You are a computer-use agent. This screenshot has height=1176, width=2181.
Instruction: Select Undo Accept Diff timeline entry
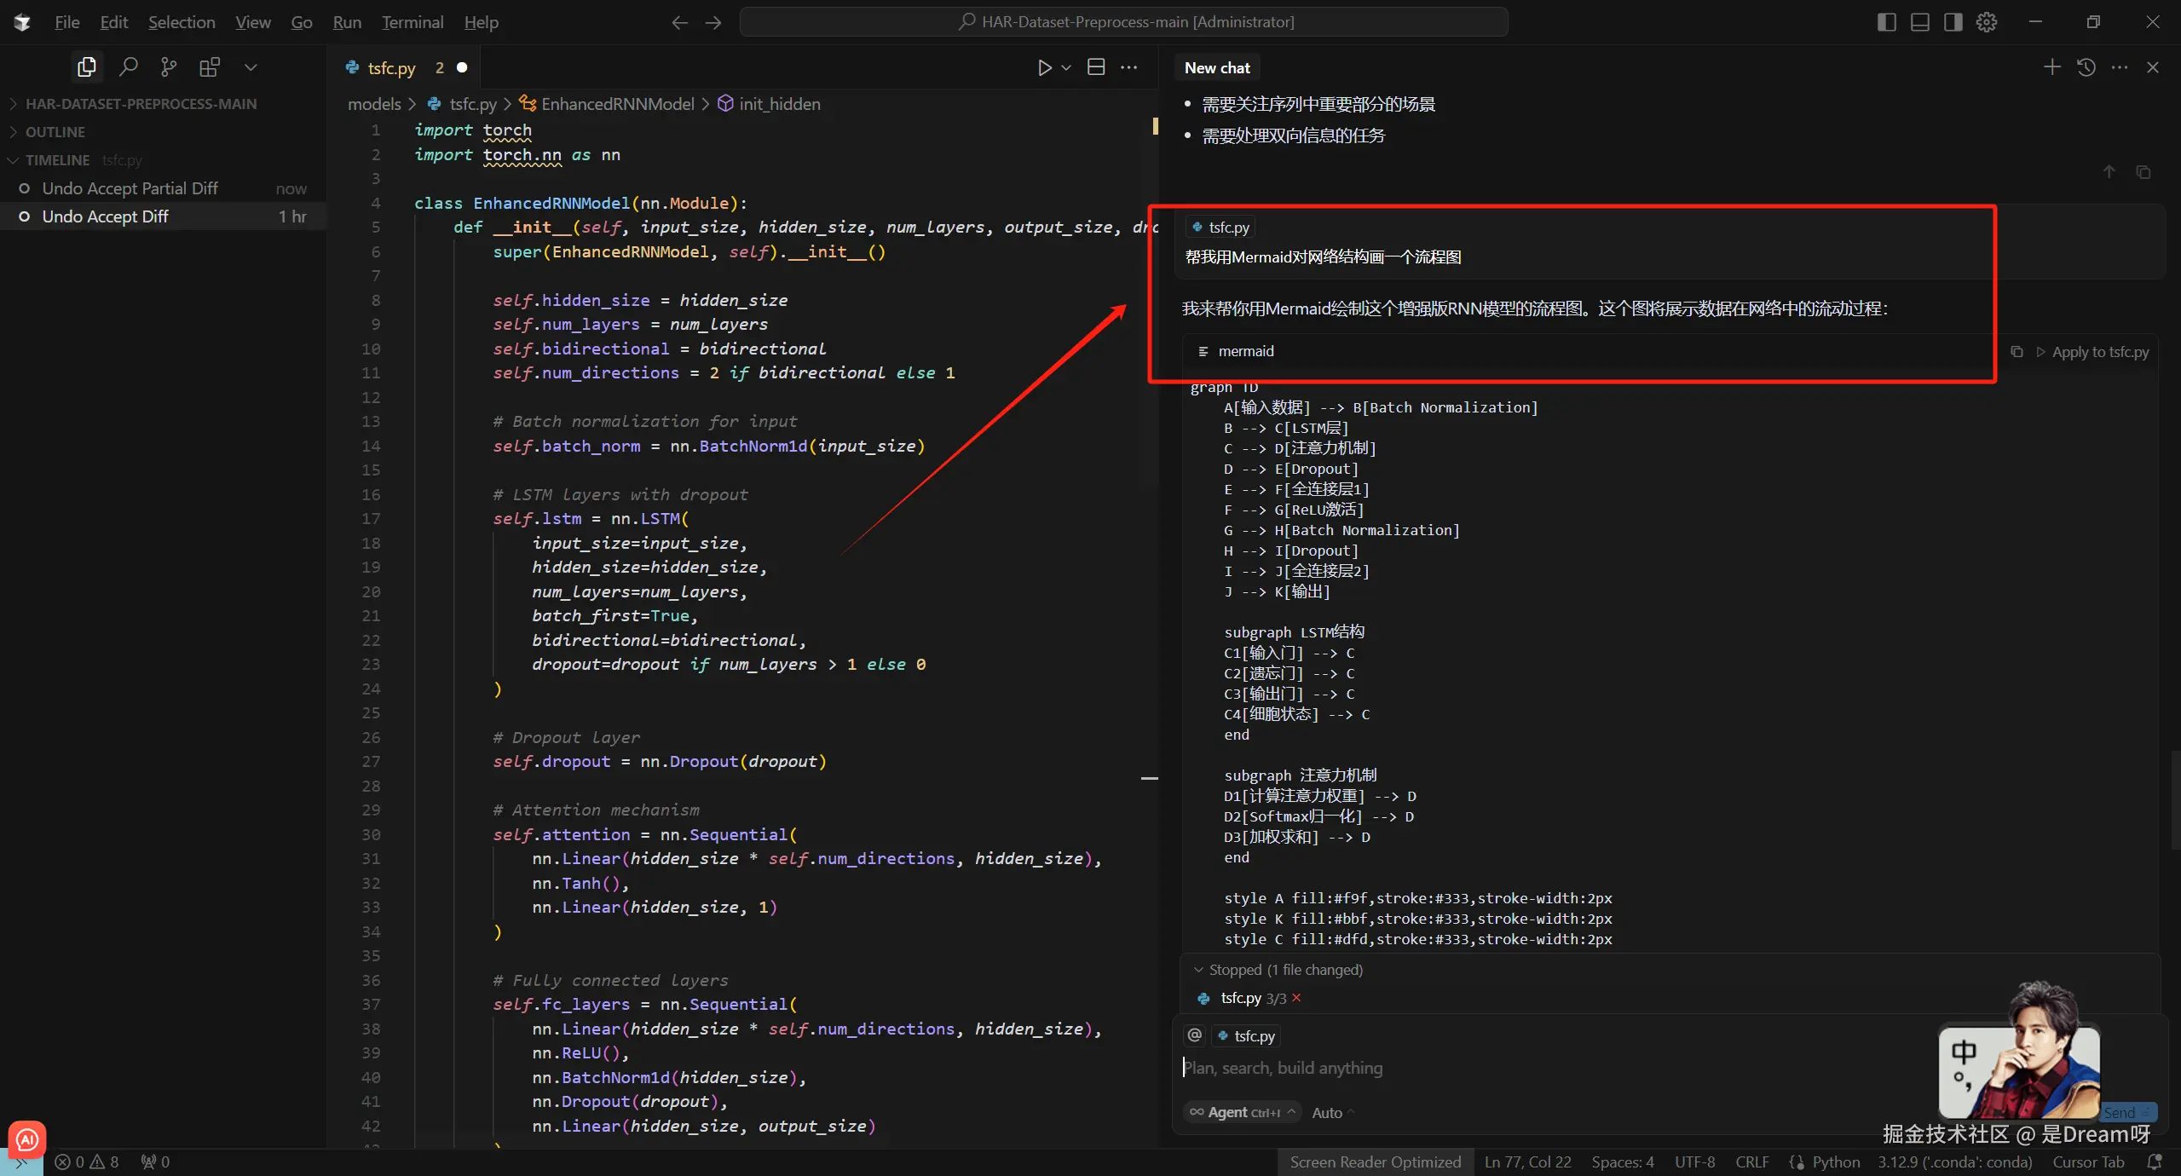[106, 216]
